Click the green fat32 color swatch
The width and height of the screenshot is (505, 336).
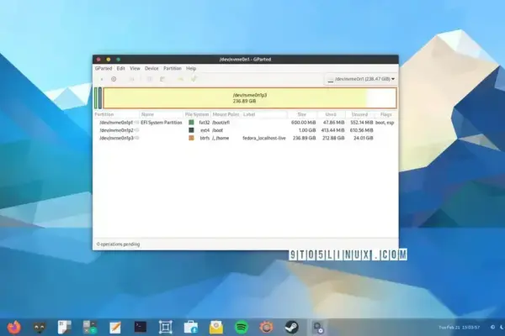pyautogui.click(x=191, y=123)
